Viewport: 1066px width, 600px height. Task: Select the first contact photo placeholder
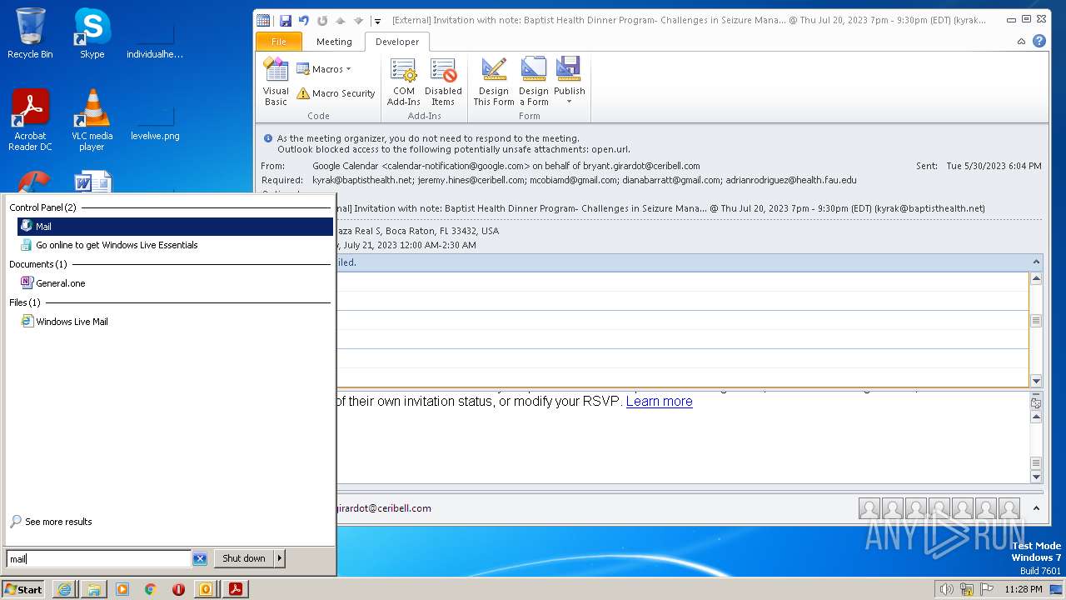point(869,508)
